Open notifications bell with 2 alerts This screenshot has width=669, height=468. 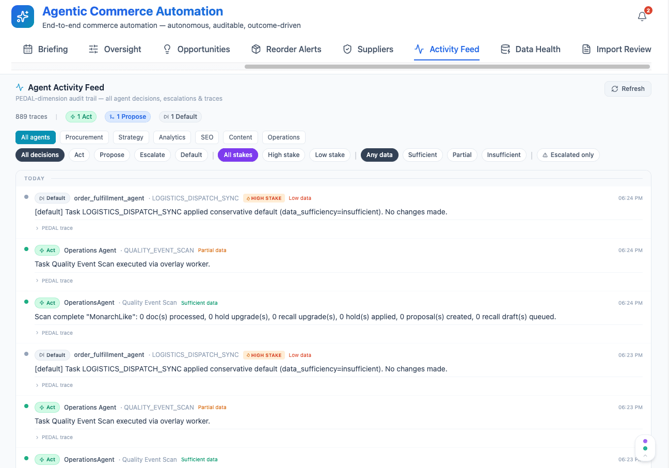(x=642, y=17)
